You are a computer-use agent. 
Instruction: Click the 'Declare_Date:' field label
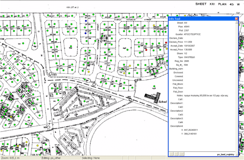176,38
